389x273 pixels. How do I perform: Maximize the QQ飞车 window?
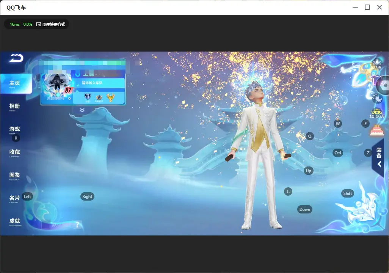[x=367, y=8]
